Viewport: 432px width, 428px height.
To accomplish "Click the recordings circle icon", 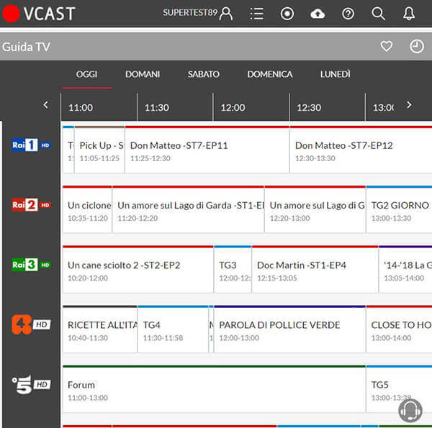I will [287, 14].
